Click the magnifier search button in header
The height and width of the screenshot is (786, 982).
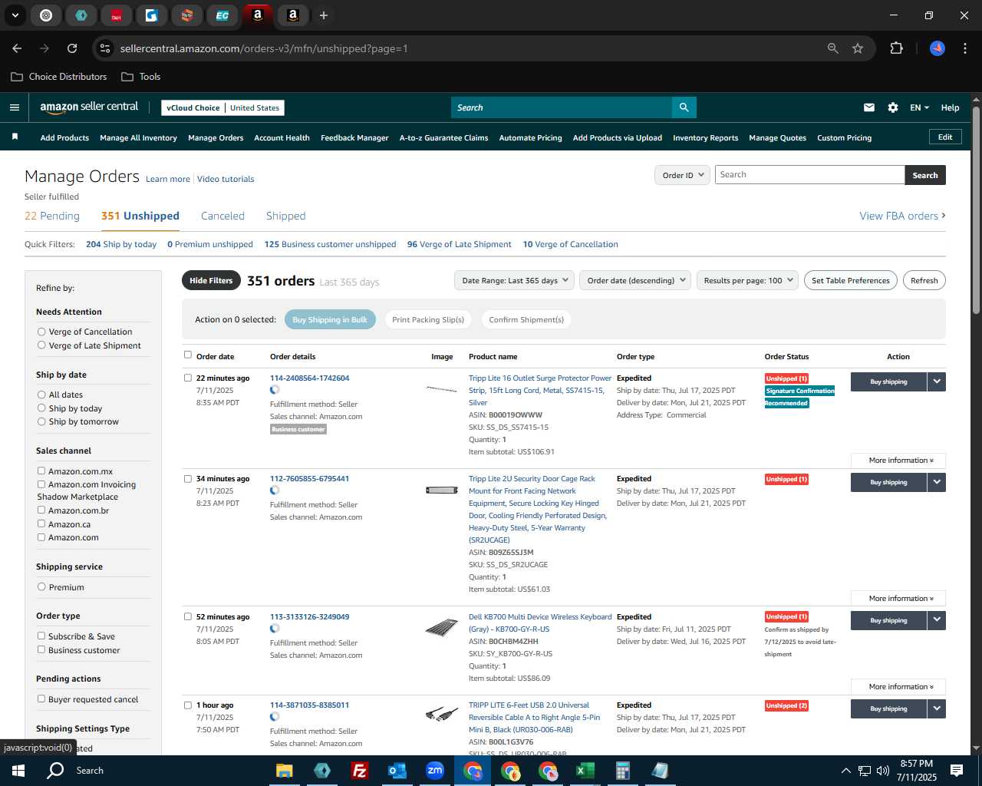684,107
